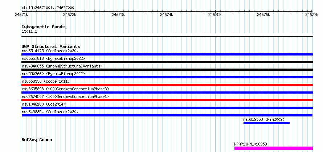This screenshot has height=152, width=323.
Task: Select the black bar under nsv5557813
Action: coord(167,62)
